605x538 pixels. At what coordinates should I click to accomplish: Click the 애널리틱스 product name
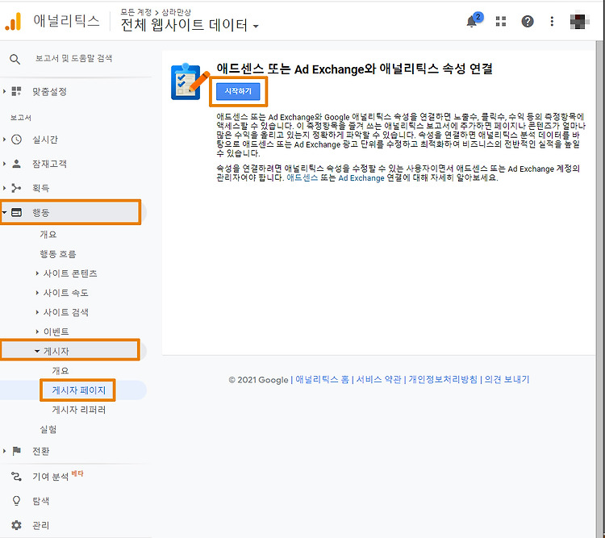coord(66,21)
